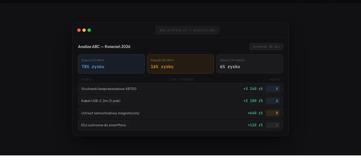
Task: Click the ZYSK / UDZIAŁ column header
Action: 181,79
